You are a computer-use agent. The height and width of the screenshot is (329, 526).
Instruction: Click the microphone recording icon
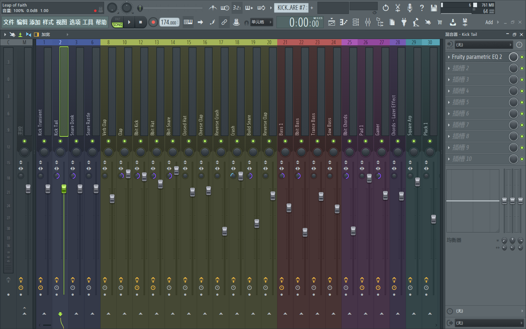tap(410, 8)
